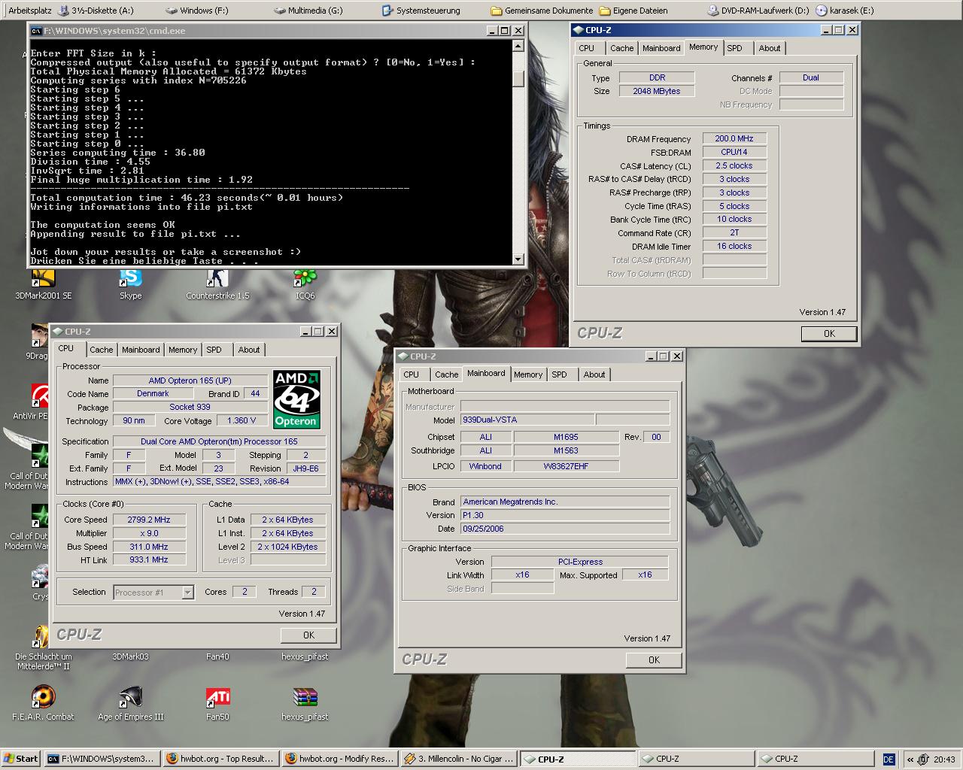Select Memory tab in the Mainboard window
The height and width of the screenshot is (770, 963).
[x=528, y=374]
